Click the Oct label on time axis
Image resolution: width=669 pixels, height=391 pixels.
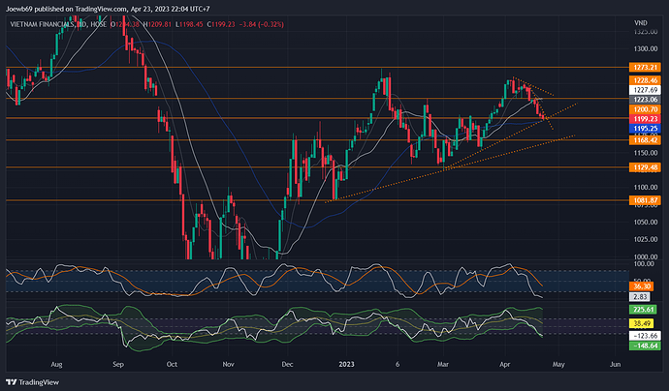tap(172, 365)
